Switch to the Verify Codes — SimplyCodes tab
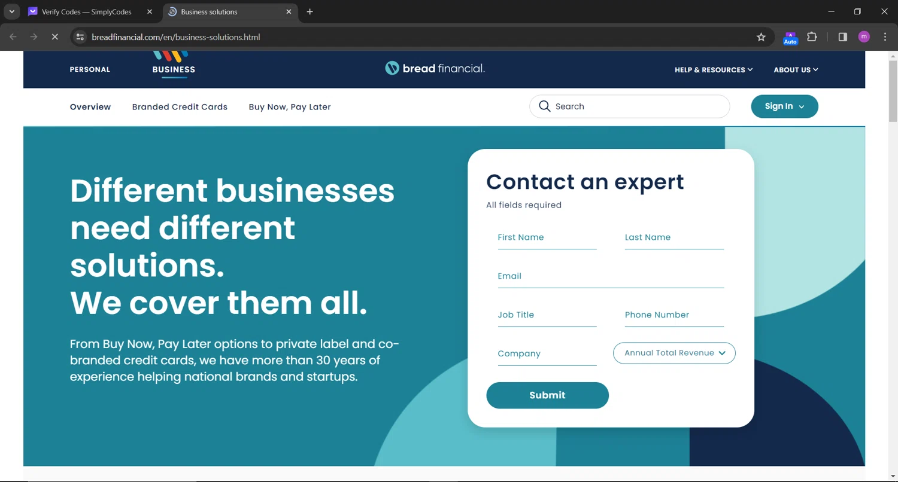 coord(91,12)
